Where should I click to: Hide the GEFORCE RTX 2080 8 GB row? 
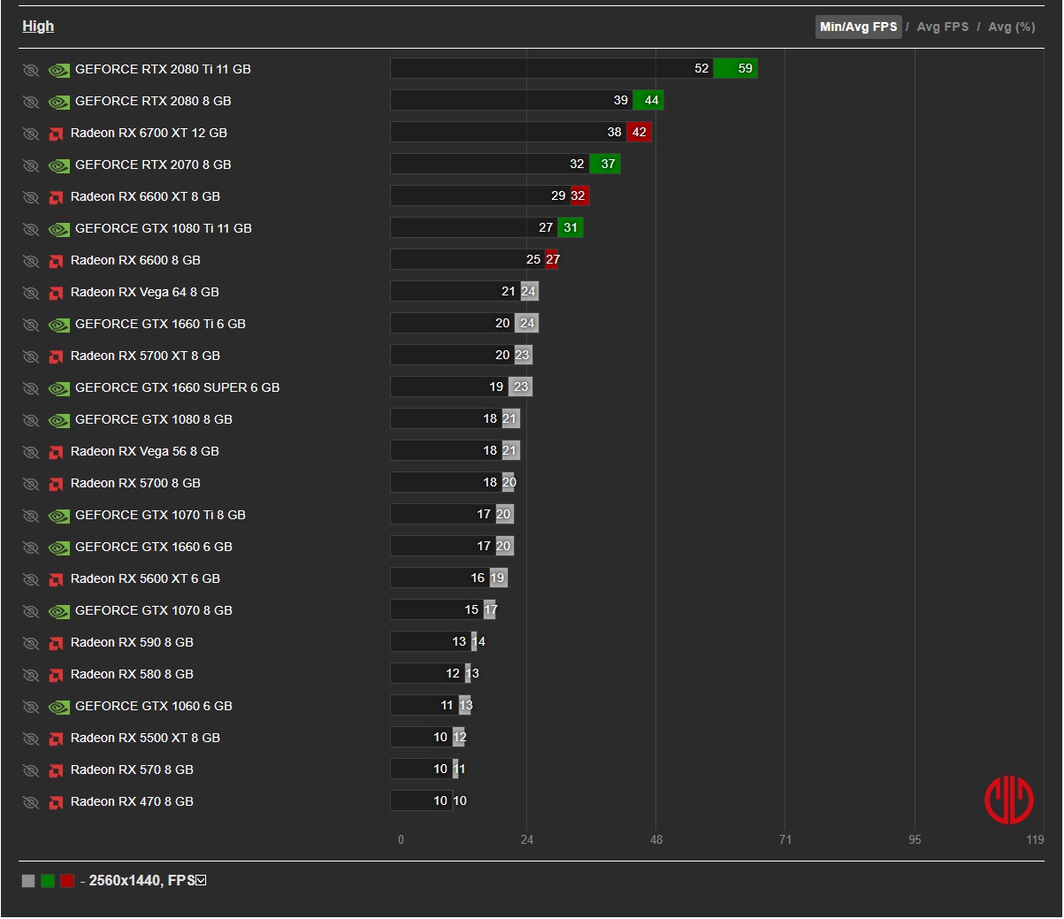coord(31,102)
